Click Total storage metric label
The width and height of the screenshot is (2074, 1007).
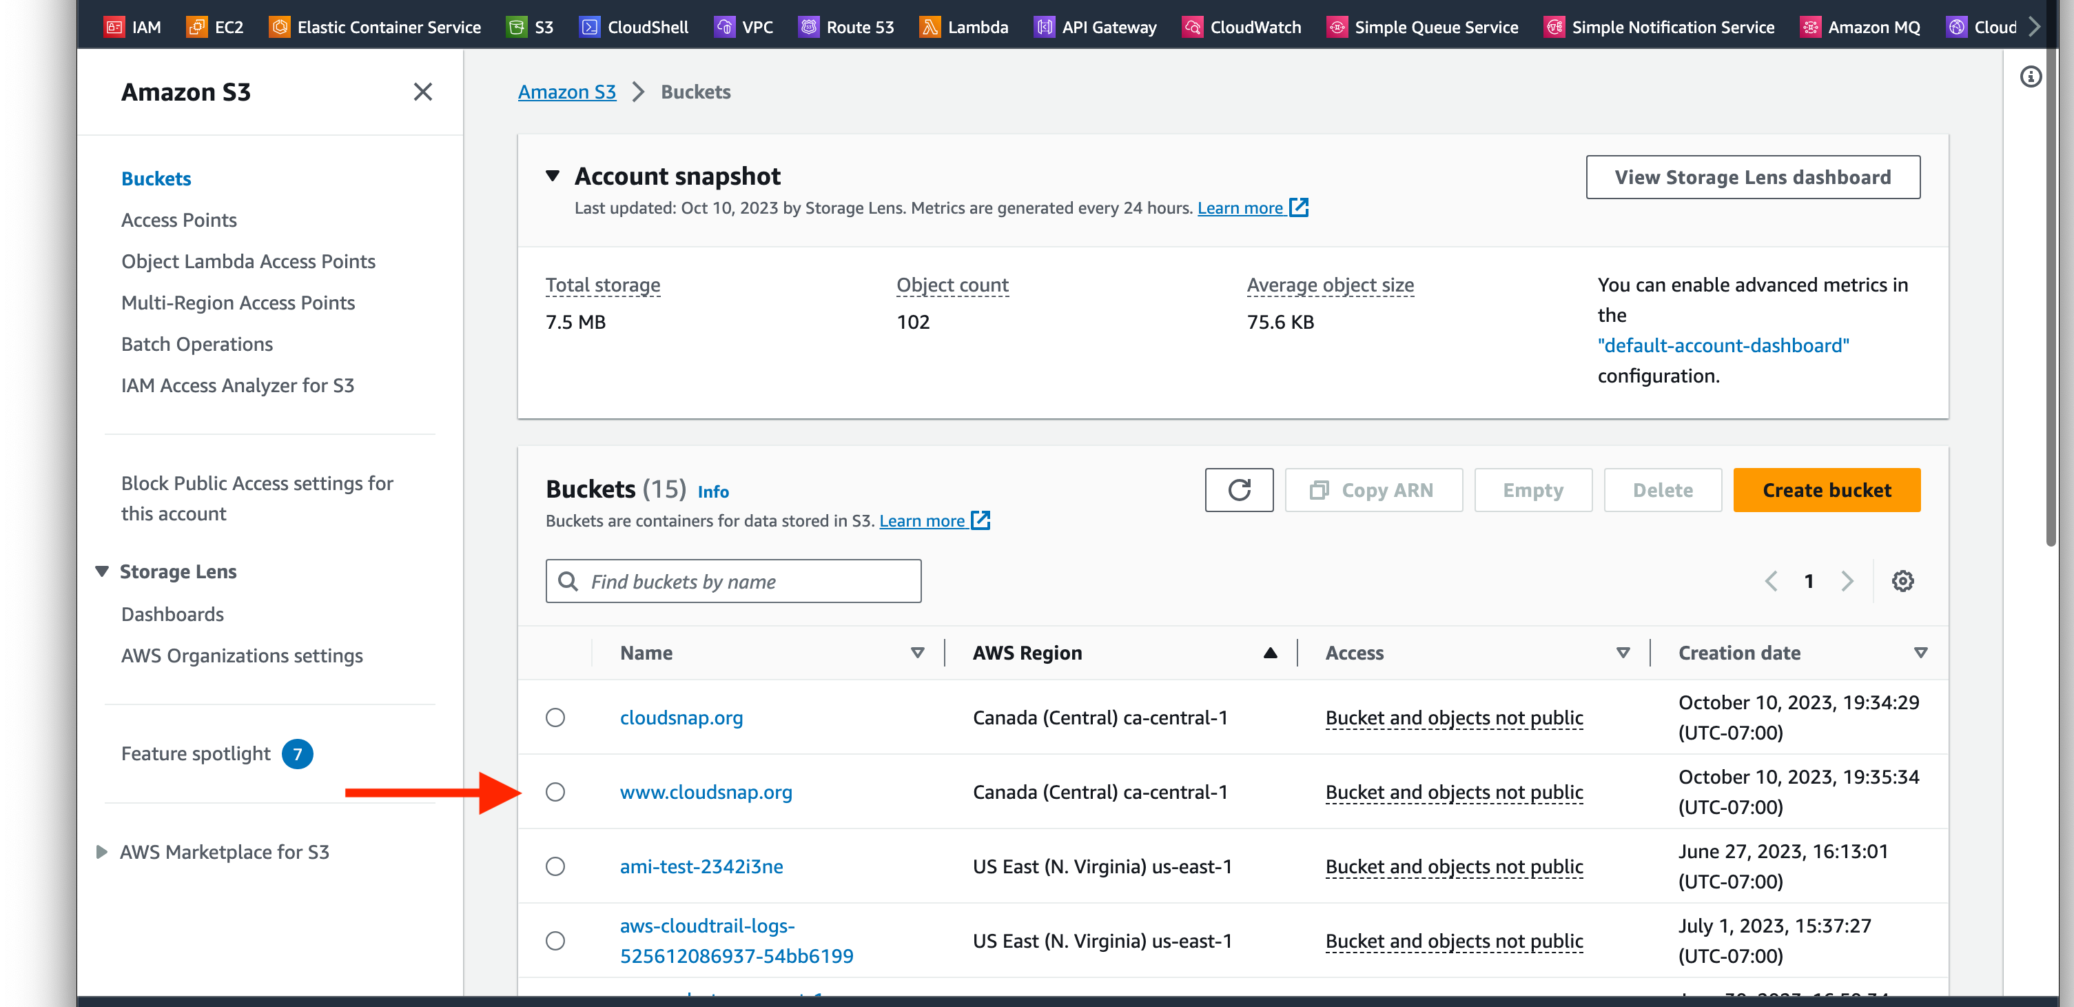[603, 285]
